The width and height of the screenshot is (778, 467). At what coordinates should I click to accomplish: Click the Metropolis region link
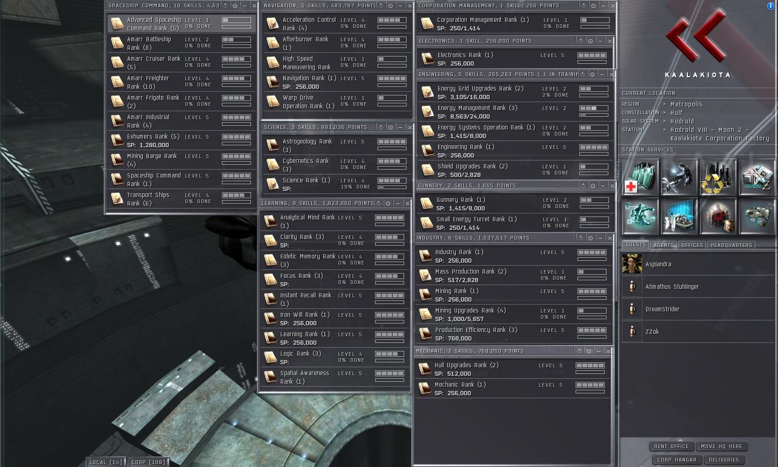click(686, 105)
